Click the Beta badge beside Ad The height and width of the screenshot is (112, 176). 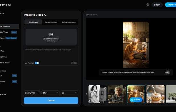pos(14,76)
